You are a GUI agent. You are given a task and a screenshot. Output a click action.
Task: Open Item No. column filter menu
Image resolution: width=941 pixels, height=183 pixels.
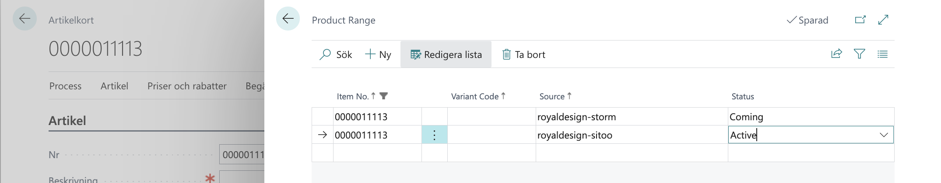pyautogui.click(x=384, y=96)
